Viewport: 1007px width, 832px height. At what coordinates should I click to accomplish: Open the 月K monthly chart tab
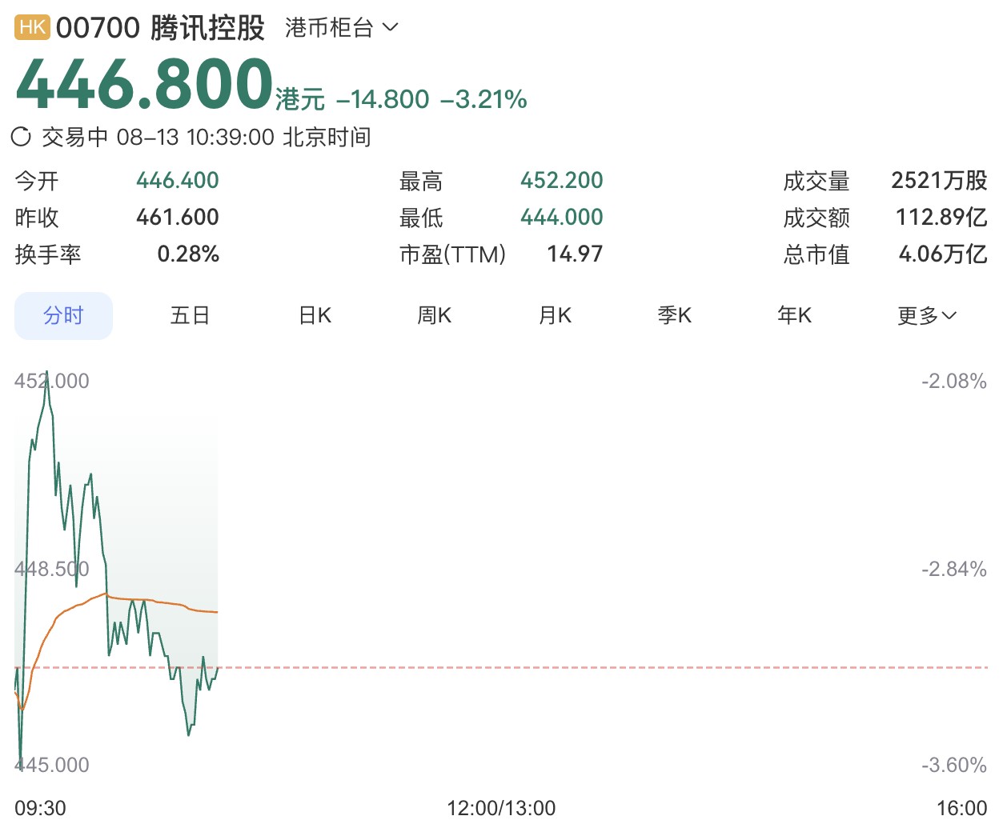coord(555,316)
